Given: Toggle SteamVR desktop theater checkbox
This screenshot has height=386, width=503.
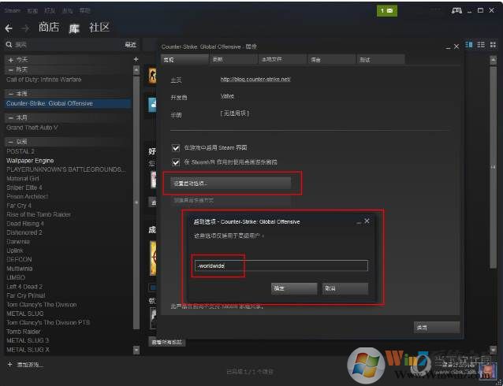Looking at the screenshot, I should click(x=176, y=162).
